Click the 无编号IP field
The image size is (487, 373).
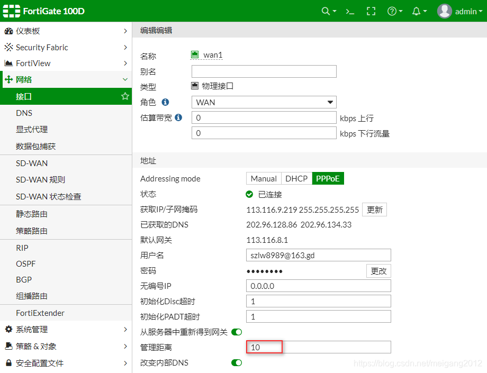click(318, 286)
